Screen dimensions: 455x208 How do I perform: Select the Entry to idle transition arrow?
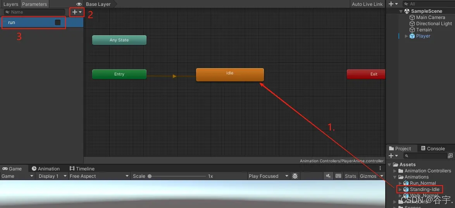coord(174,76)
